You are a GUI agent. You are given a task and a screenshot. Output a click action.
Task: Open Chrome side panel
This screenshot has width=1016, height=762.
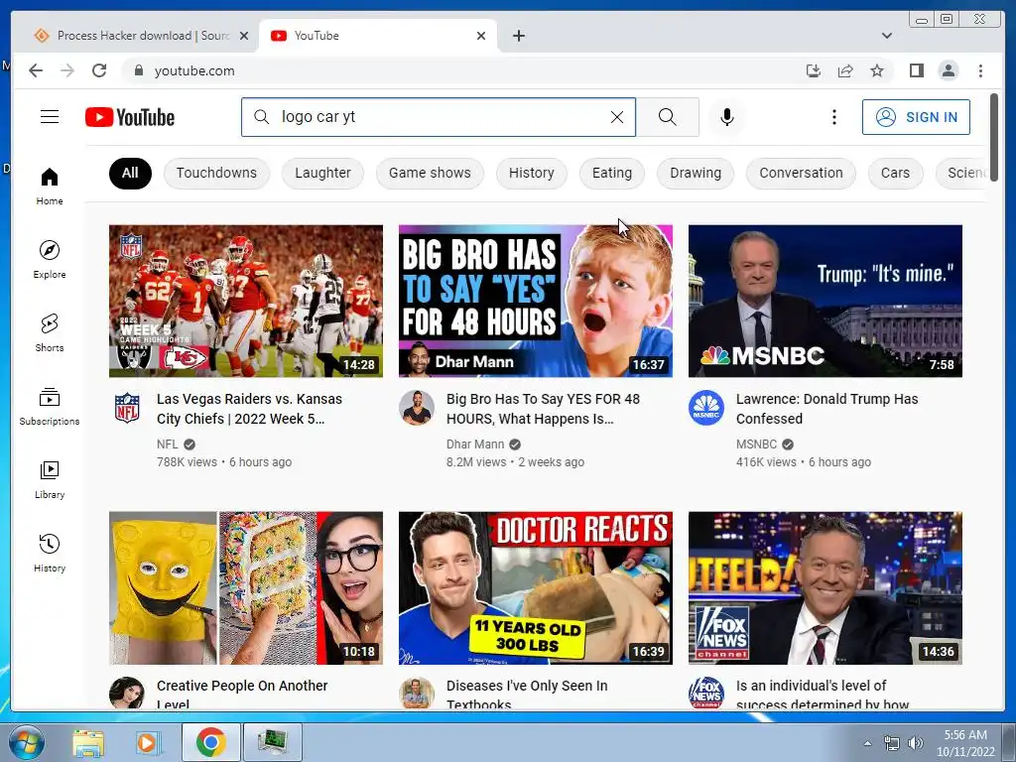click(x=916, y=70)
